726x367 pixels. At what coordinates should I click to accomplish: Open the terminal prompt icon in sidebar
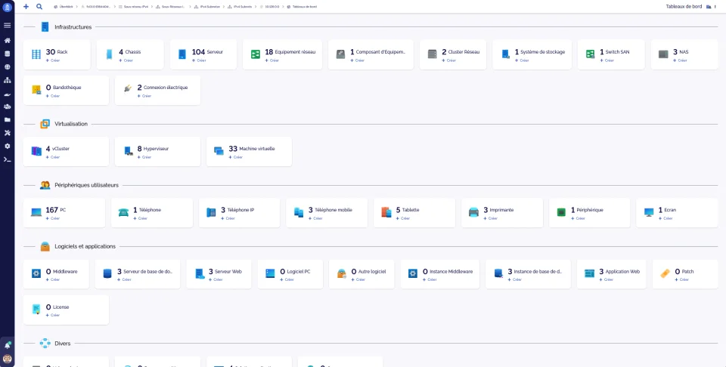(x=7, y=159)
